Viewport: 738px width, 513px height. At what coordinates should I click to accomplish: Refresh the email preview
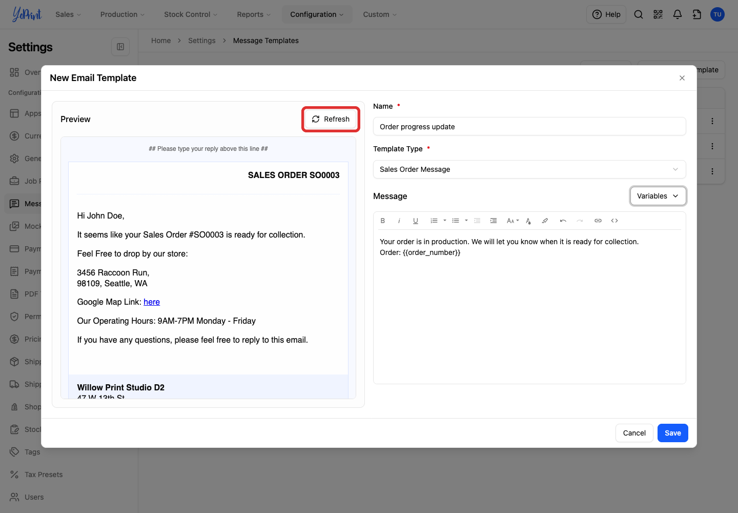[331, 119]
